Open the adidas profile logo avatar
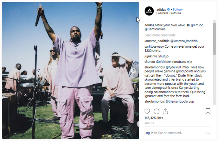 [x=149, y=11]
